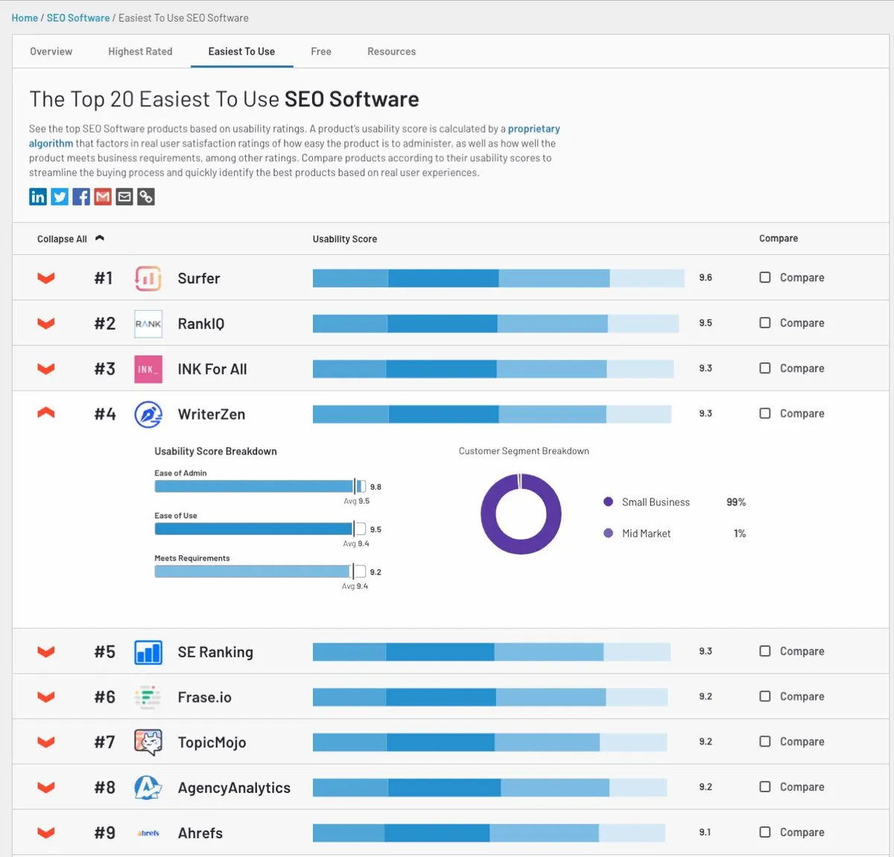Tick Compare checkbox for WriterZen

click(765, 414)
